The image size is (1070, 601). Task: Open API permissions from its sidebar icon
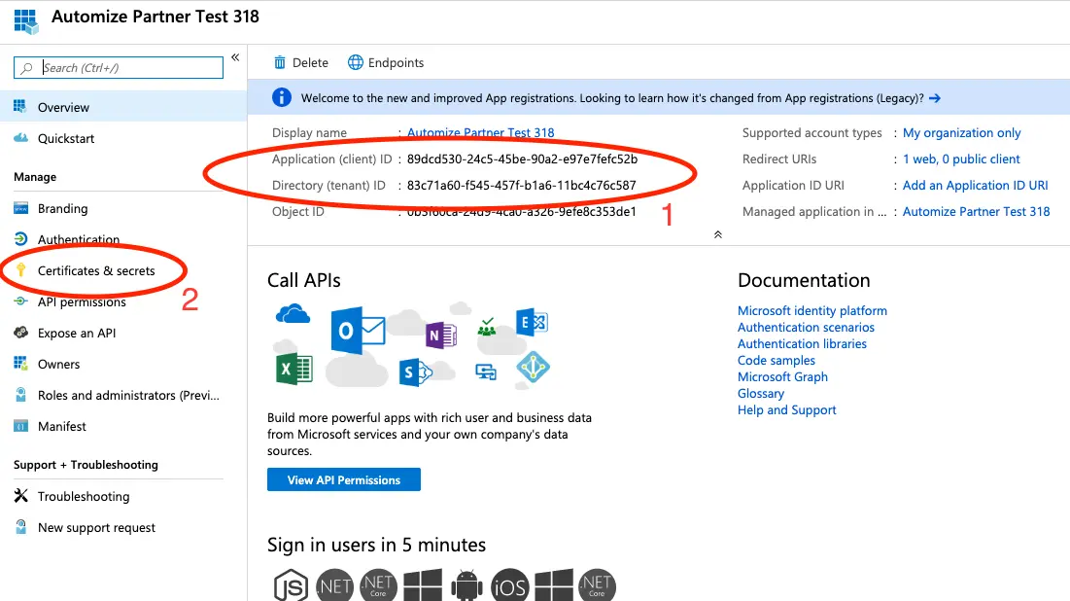click(x=21, y=301)
